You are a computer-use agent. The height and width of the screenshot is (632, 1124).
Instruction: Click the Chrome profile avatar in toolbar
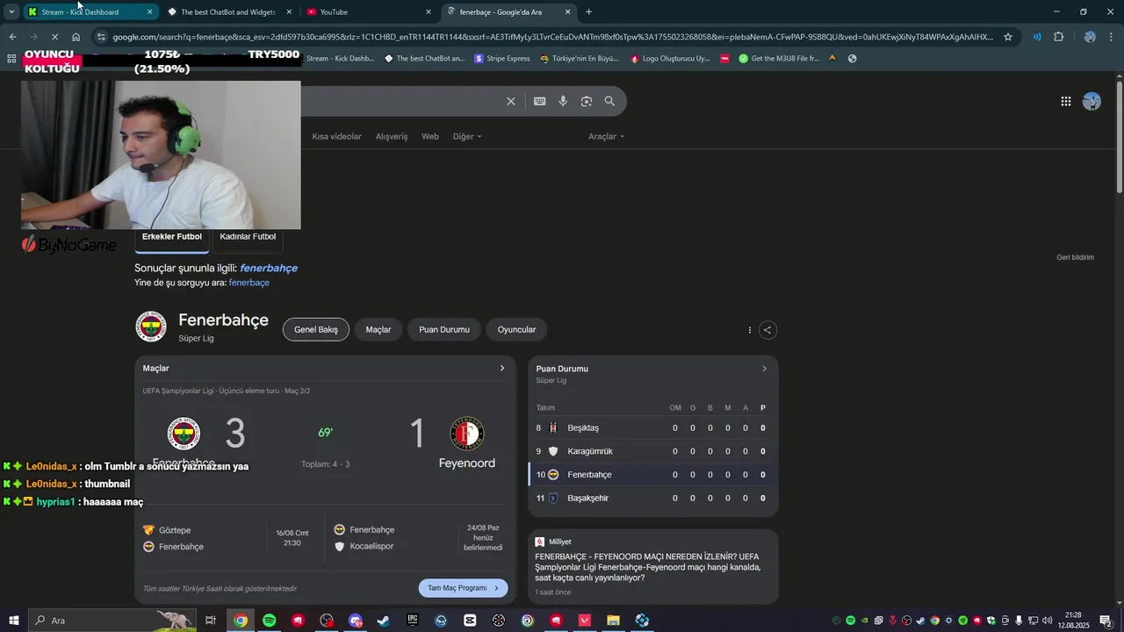pyautogui.click(x=1090, y=37)
